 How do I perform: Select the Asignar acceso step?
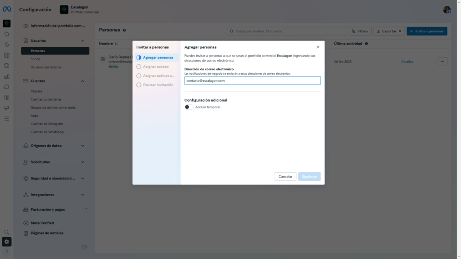pos(155,67)
